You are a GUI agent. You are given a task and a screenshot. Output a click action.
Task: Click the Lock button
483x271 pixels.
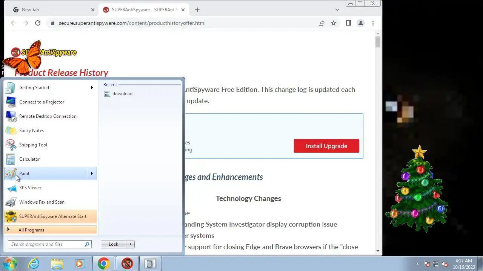(x=114, y=244)
